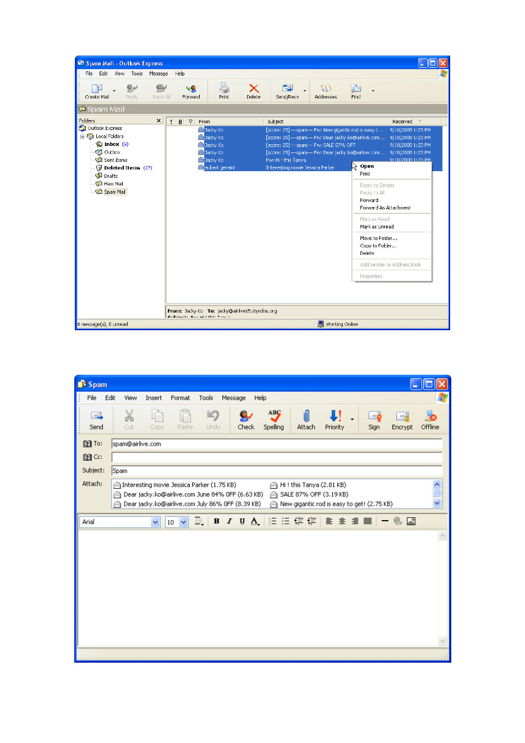The image size is (525, 743).
Task: Click the Send/Recv toolbar icon
Action: click(x=287, y=88)
